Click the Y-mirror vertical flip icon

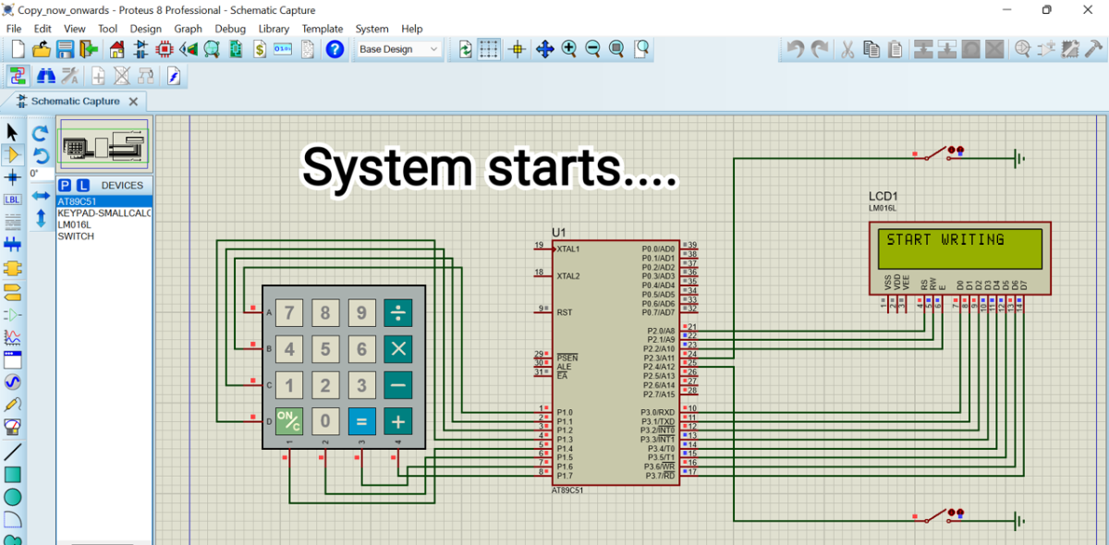(x=41, y=219)
